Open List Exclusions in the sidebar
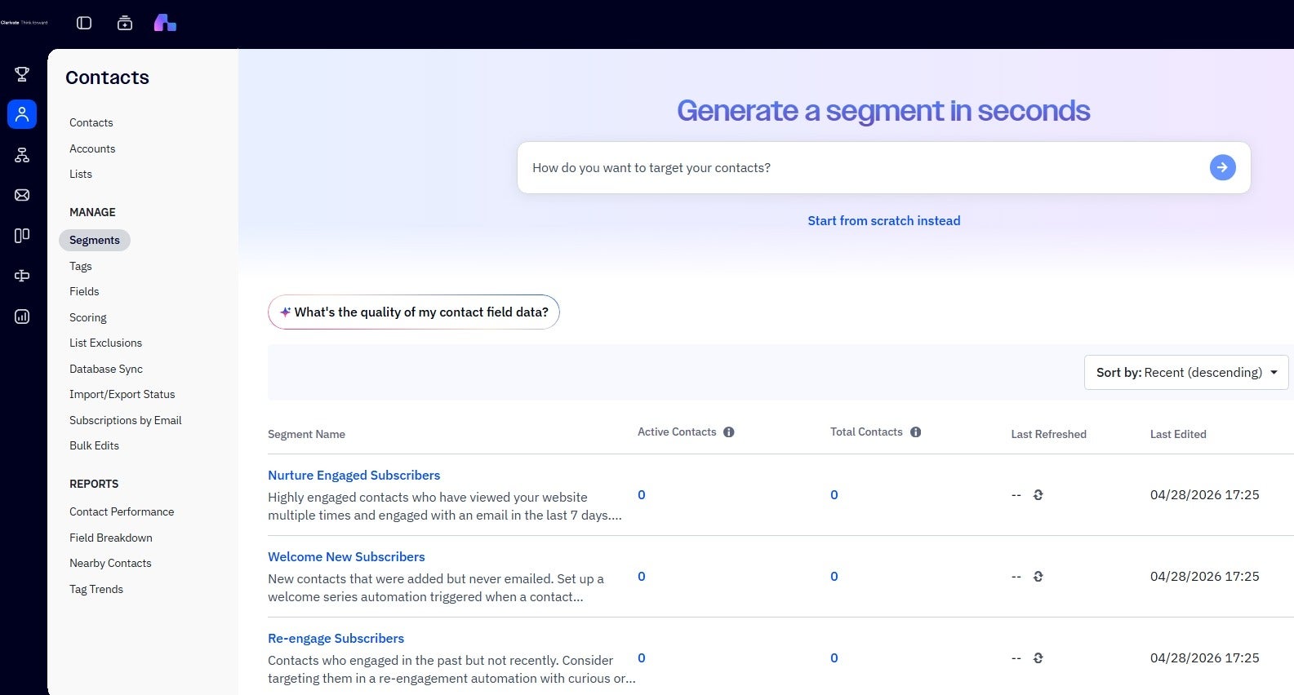 point(105,343)
